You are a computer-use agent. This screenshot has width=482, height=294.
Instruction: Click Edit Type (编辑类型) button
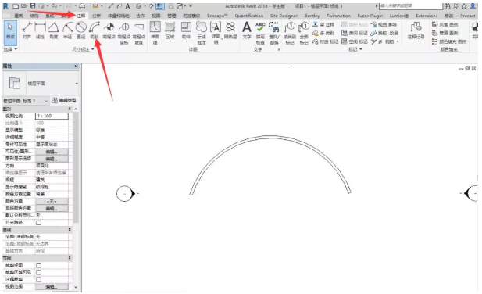[x=64, y=101]
